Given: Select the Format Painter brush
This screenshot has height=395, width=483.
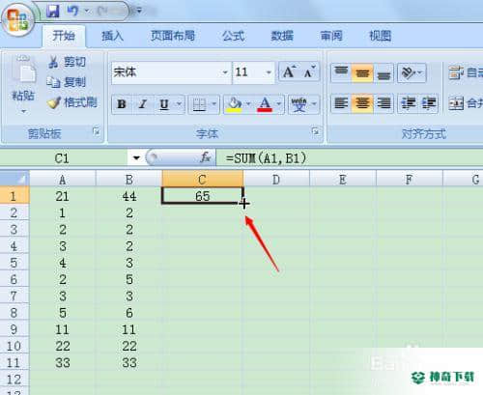Looking at the screenshot, I should coord(53,102).
